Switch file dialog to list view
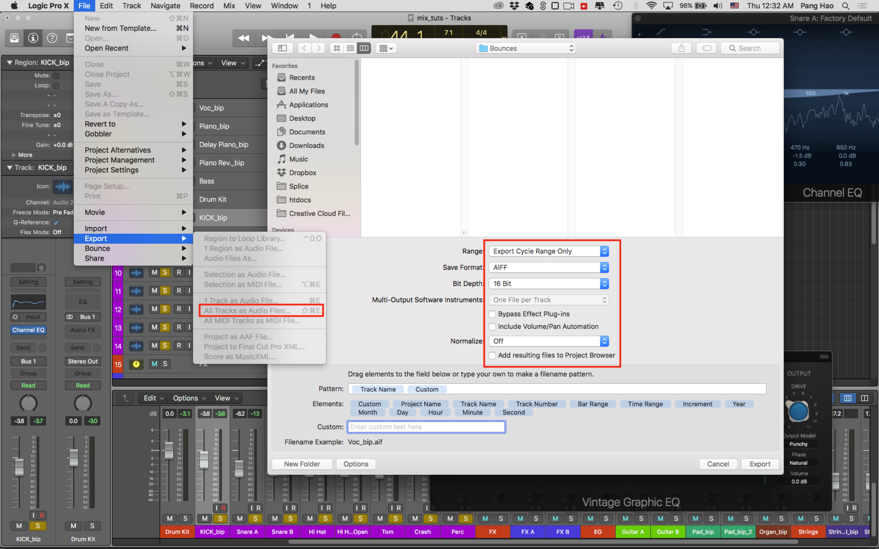Image resolution: width=879 pixels, height=549 pixels. (x=351, y=48)
